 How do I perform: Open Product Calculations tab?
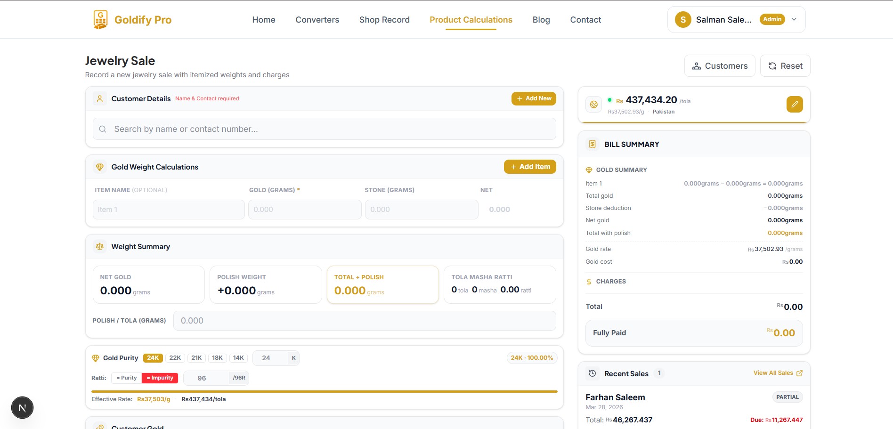[x=471, y=20]
